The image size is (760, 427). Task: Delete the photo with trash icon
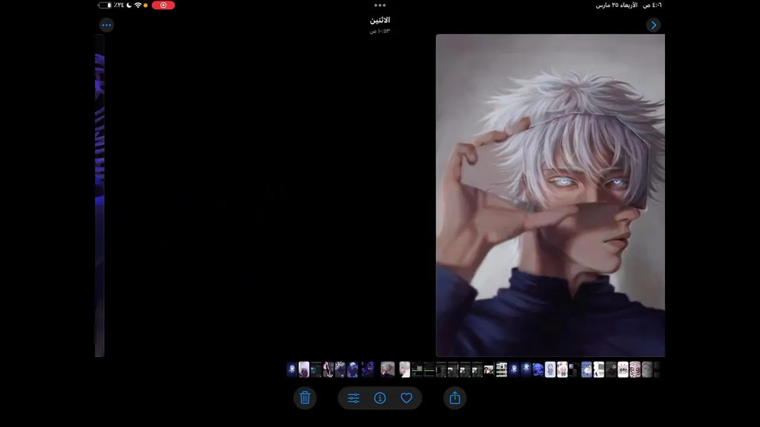pos(305,398)
